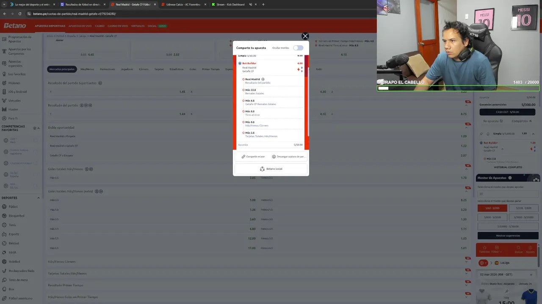
Task: Click Compártelo in the bet slip
Action: tap(521, 121)
